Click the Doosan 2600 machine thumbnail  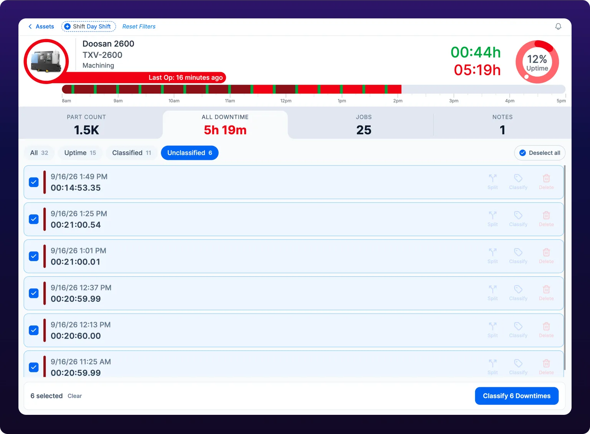(46, 61)
